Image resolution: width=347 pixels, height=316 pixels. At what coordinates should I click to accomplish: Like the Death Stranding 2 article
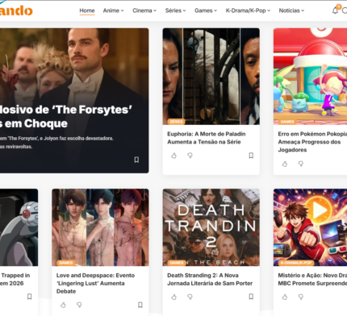point(174,297)
